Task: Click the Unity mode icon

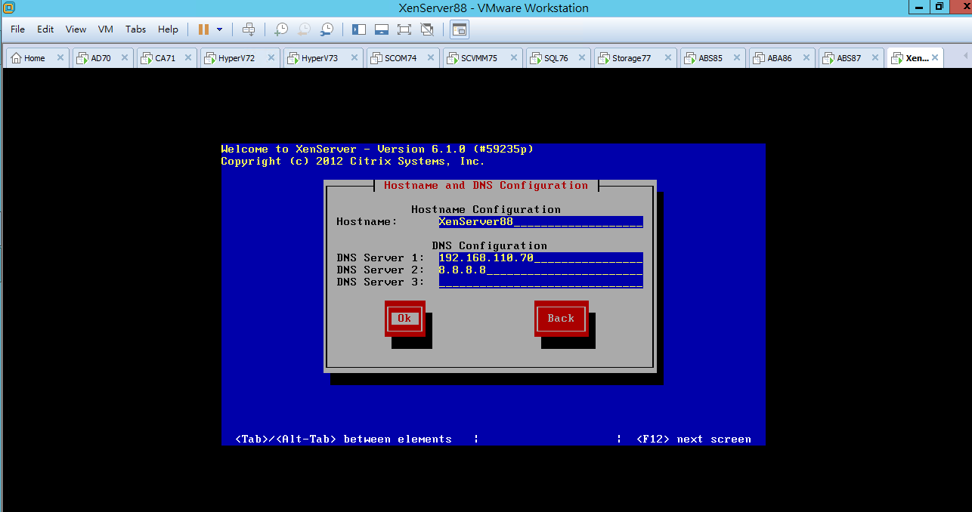Action: click(x=427, y=29)
